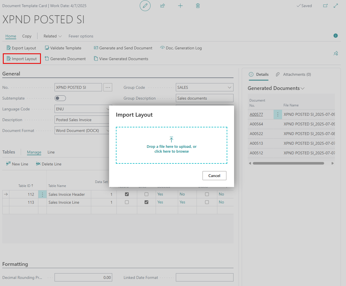Click the file drop area to browse

[x=172, y=145]
